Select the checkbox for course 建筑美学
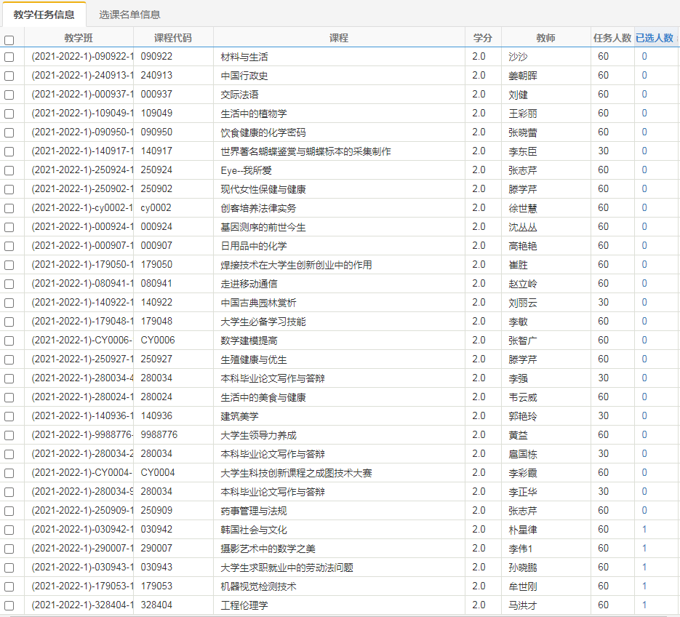Viewport: 680px width, 617px height. pyautogui.click(x=9, y=416)
